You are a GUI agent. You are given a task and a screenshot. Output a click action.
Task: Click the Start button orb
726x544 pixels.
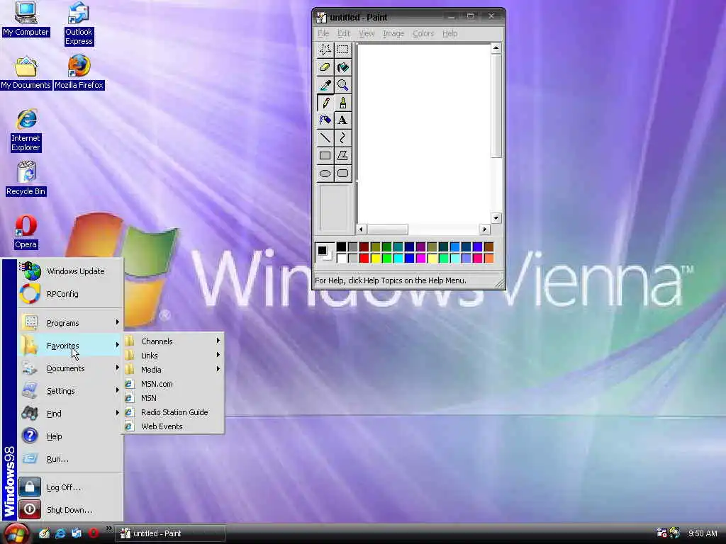click(x=17, y=533)
